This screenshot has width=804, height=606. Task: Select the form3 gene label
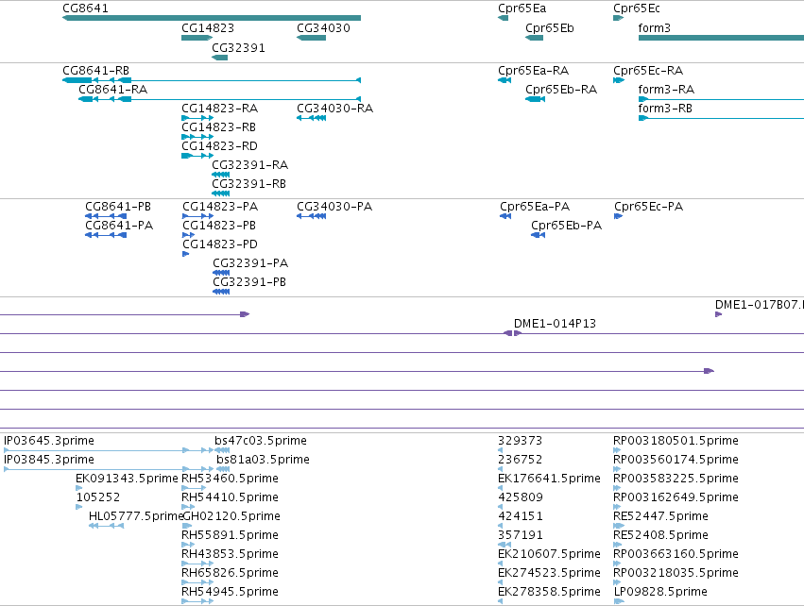coord(655,28)
